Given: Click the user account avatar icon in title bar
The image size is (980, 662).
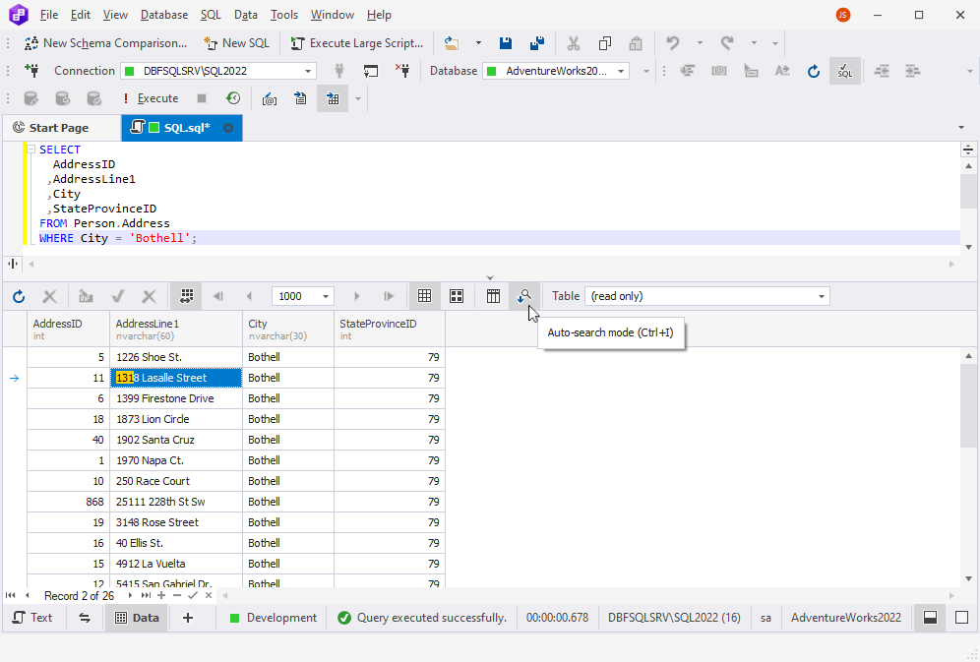Looking at the screenshot, I should [x=843, y=15].
